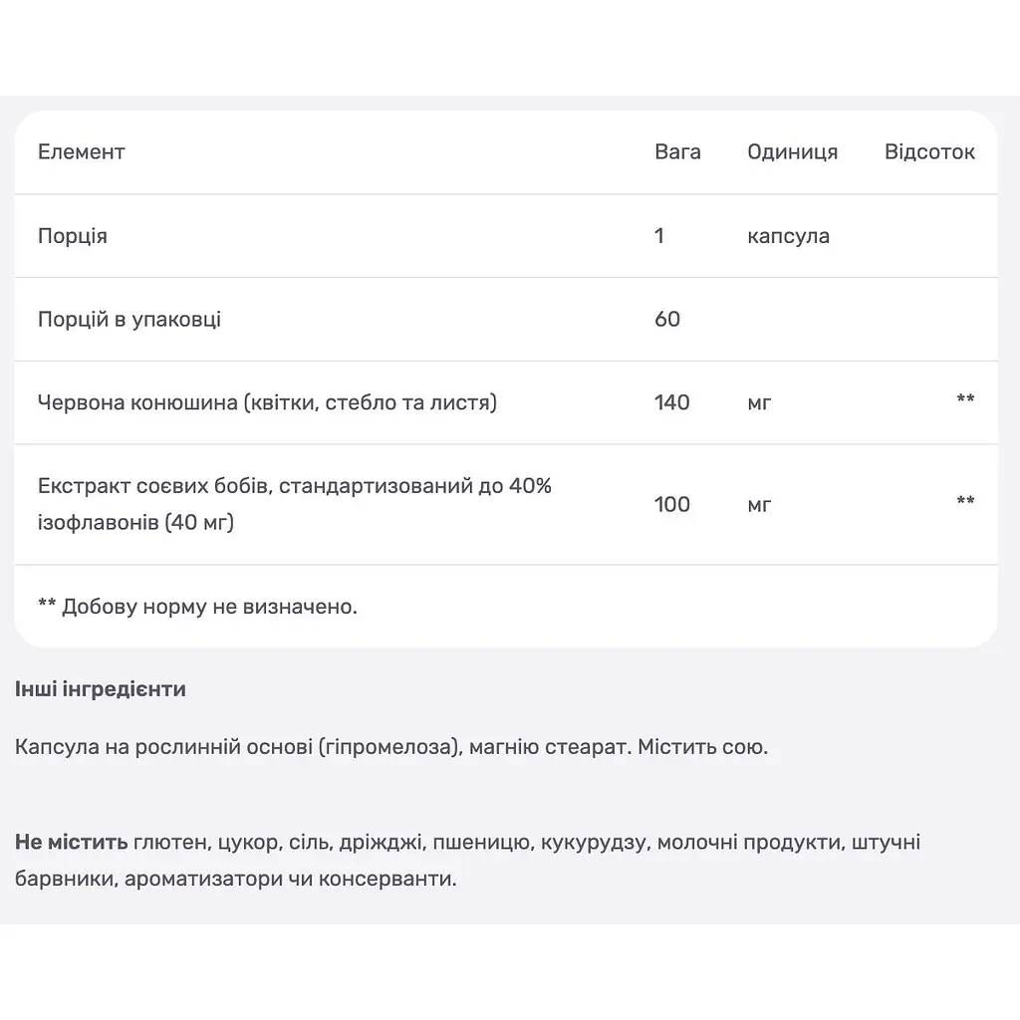Click the bold Не містить text
This screenshot has width=1020, height=1020.
72,842
